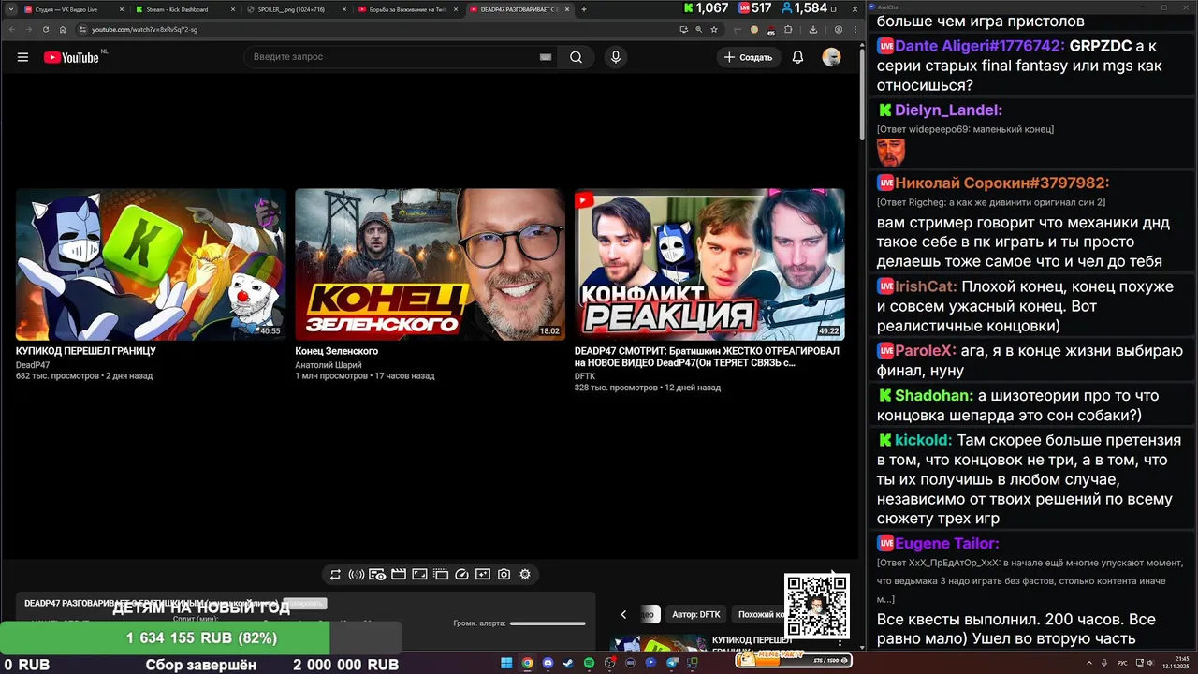
Task: Open Steam from the taskbar
Action: tap(568, 664)
